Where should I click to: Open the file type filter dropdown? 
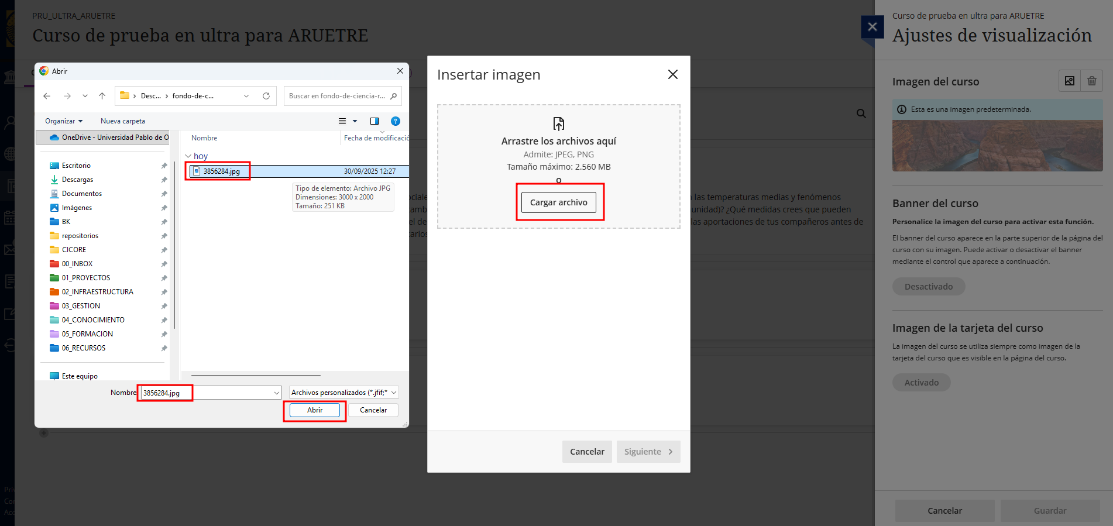tap(344, 393)
